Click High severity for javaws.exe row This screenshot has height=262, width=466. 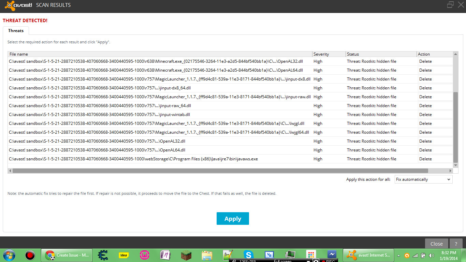point(318,159)
